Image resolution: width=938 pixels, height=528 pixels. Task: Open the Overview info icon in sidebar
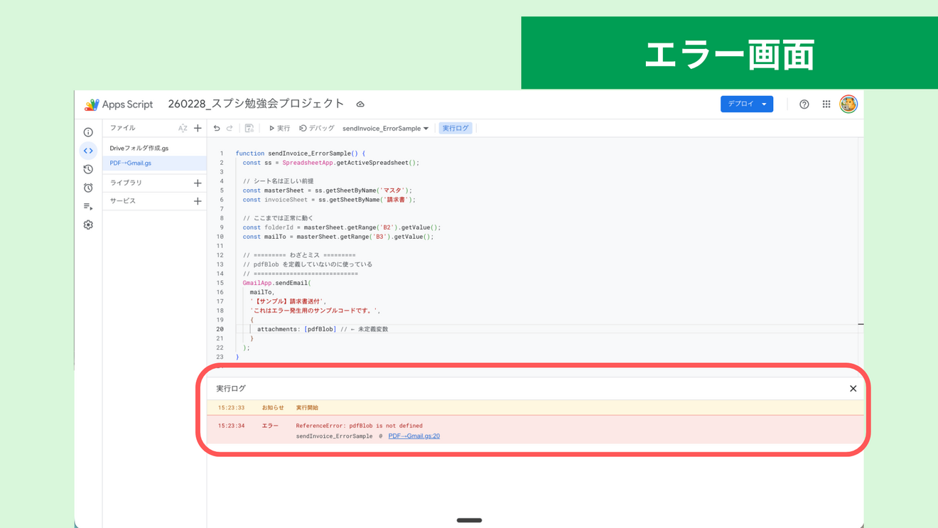point(88,132)
